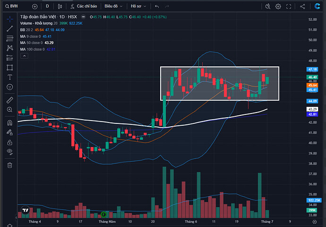326x227 pixels.
Task: Open the emoji icons tool
Action: pyautogui.click(x=10, y=87)
